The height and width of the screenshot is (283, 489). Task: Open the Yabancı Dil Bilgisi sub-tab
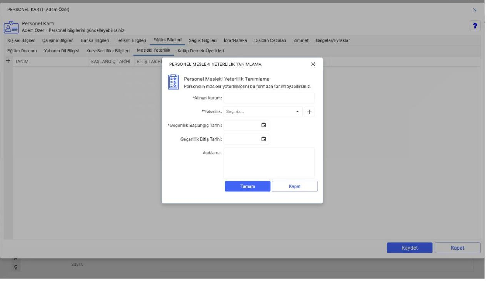pos(62,51)
